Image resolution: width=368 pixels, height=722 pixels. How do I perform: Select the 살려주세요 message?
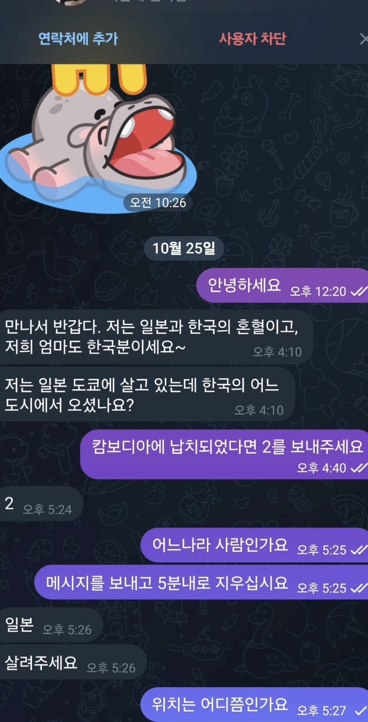[x=73, y=662]
